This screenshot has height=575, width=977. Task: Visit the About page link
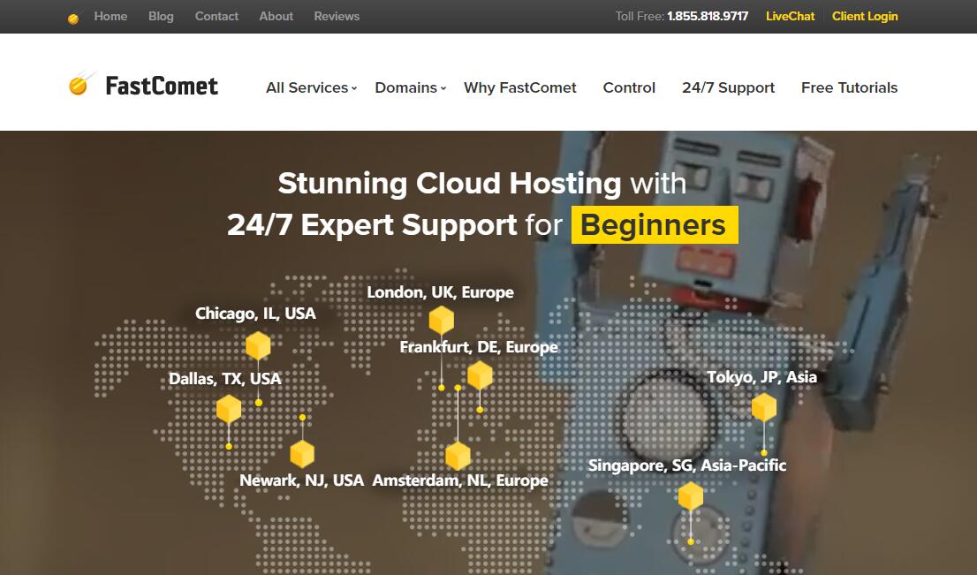[x=276, y=16]
